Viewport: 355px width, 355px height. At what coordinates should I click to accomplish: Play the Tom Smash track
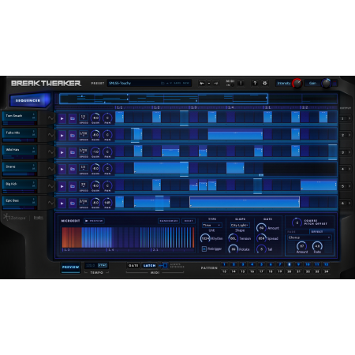click(62, 118)
